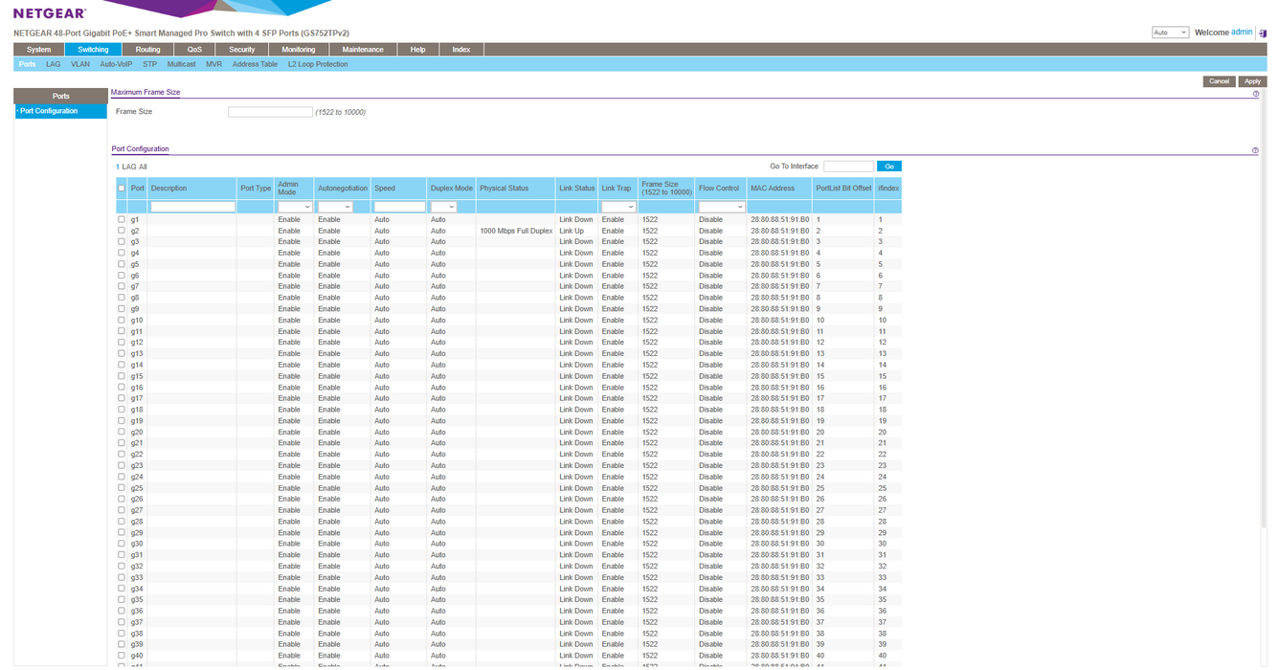The width and height of the screenshot is (1280, 670).
Task: Expand the Admin Mode dropdown
Action: click(295, 207)
